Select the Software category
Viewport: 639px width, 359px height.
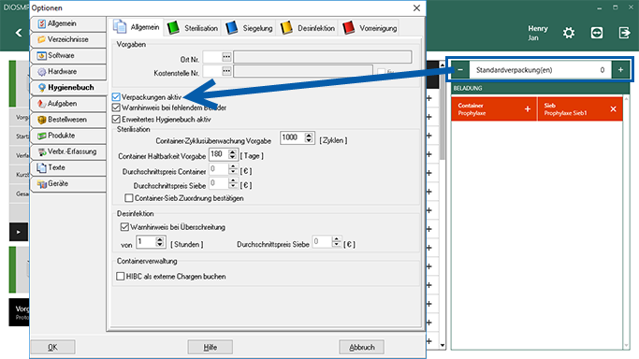click(x=68, y=55)
